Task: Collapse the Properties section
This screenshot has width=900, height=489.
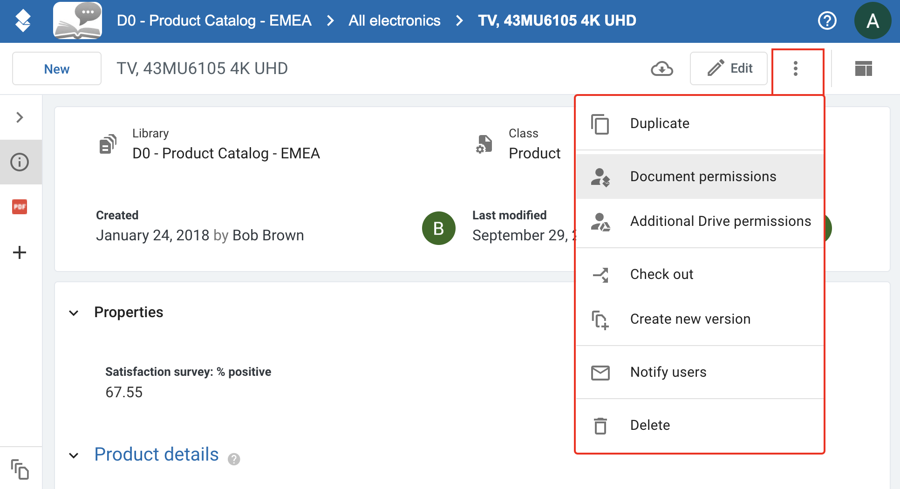Action: pyautogui.click(x=74, y=313)
